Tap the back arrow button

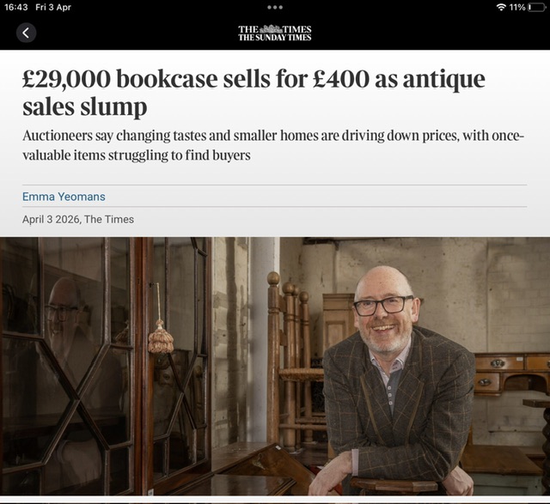click(26, 33)
